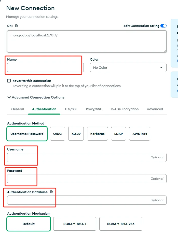Go to the Proxy/SSH tab
The width and height of the screenshot is (178, 249).
pos(94,109)
